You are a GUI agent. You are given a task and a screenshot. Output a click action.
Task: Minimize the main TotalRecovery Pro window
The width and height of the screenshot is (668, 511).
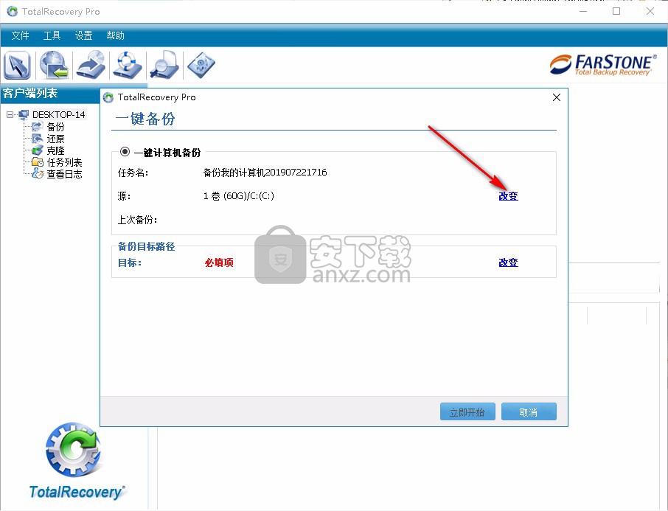tap(583, 12)
